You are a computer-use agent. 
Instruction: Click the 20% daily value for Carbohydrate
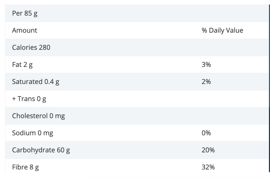click(x=208, y=150)
